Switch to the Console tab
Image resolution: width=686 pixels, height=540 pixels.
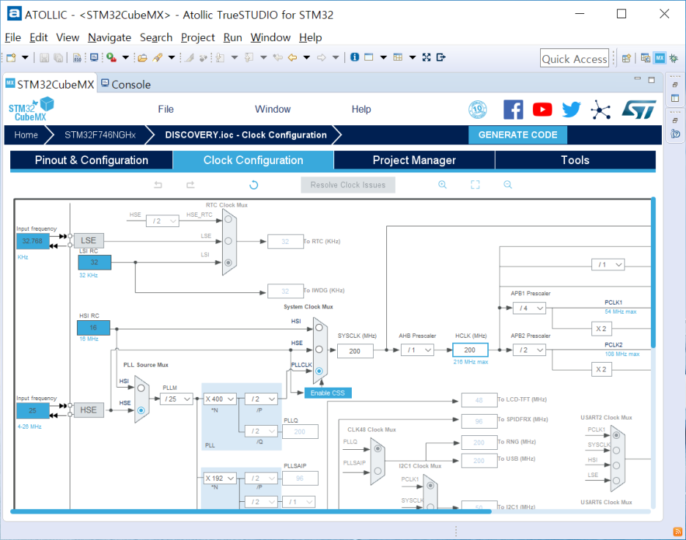pyautogui.click(x=126, y=84)
